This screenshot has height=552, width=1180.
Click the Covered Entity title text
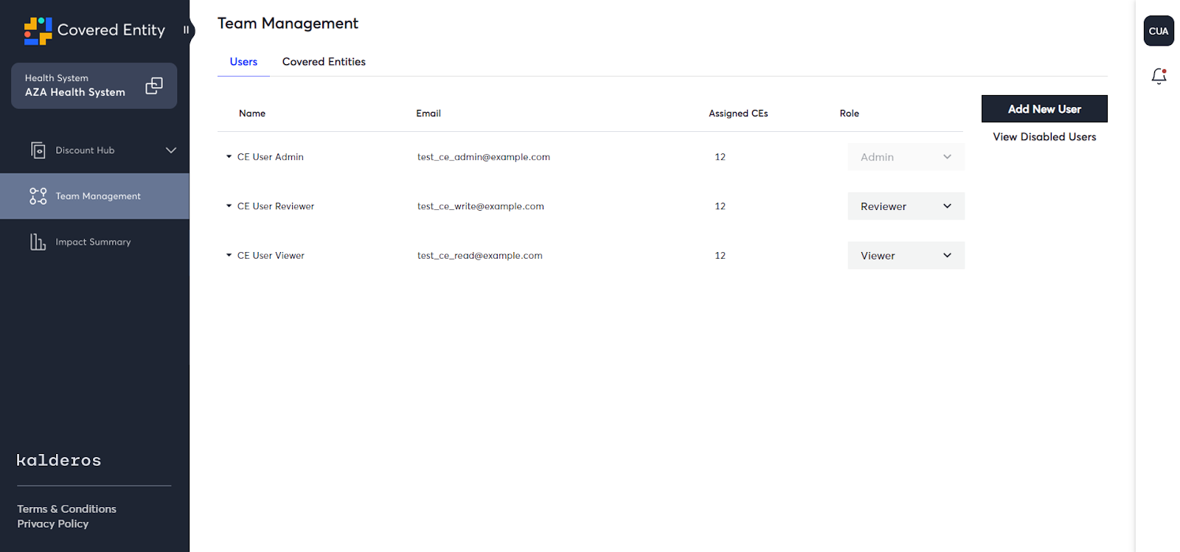(111, 30)
